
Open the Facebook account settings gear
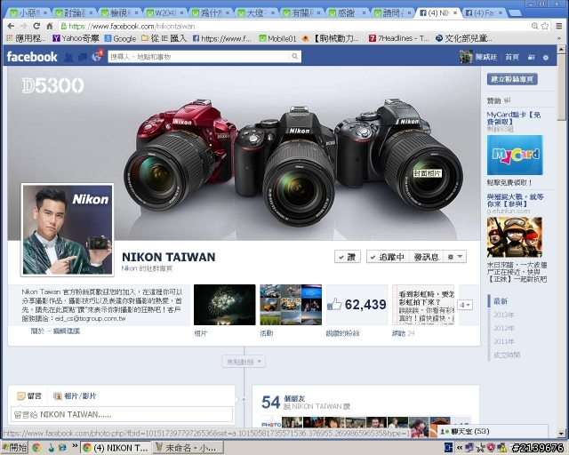click(x=545, y=58)
